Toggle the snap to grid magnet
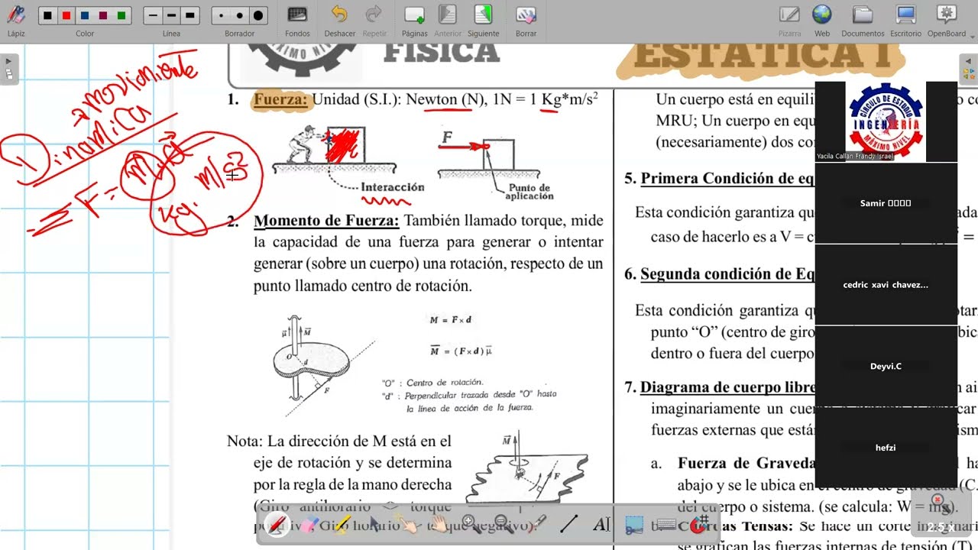This screenshot has height=550, width=978. point(699,525)
